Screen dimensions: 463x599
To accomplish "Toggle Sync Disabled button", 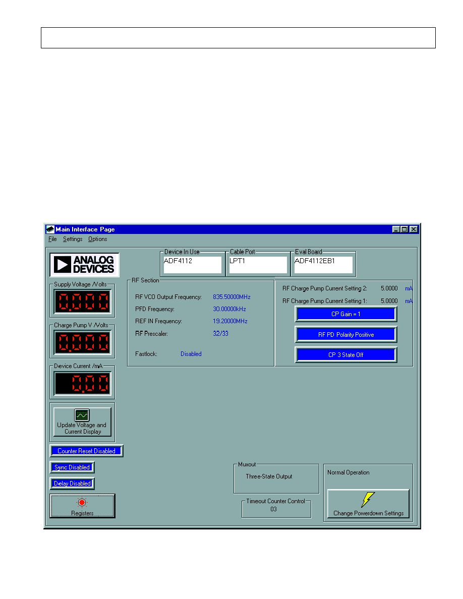I will 72,467.
